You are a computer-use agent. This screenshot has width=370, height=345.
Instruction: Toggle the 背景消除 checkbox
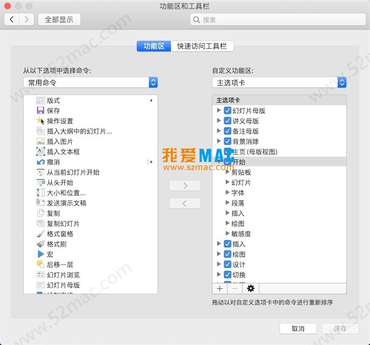(x=227, y=141)
